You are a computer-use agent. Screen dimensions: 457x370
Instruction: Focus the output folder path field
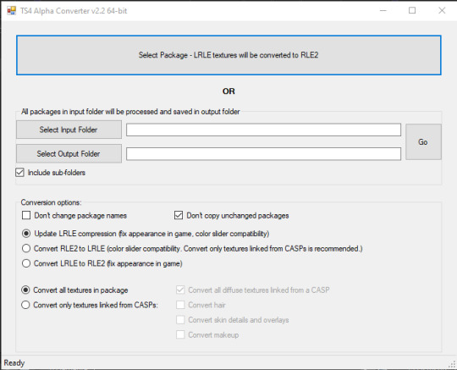tap(263, 153)
